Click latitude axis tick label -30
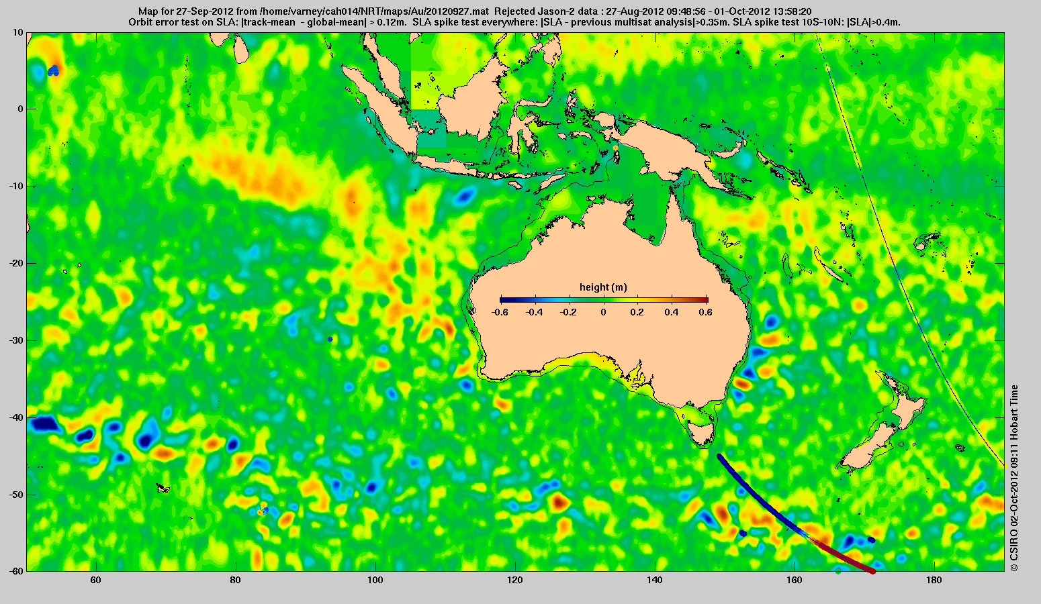 point(16,341)
